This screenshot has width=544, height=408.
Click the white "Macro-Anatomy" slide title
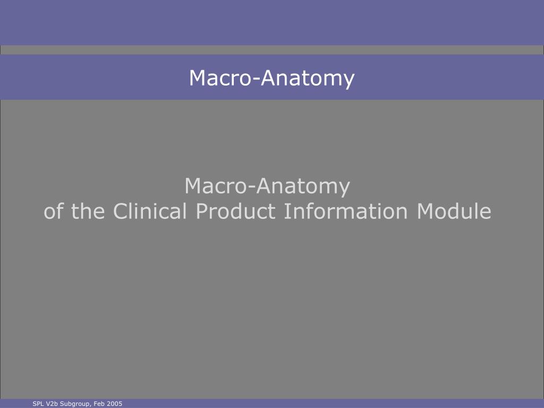[x=271, y=78]
